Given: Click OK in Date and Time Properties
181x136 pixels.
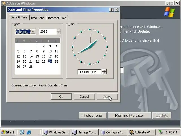Looking at the screenshot, I should tap(61, 97).
